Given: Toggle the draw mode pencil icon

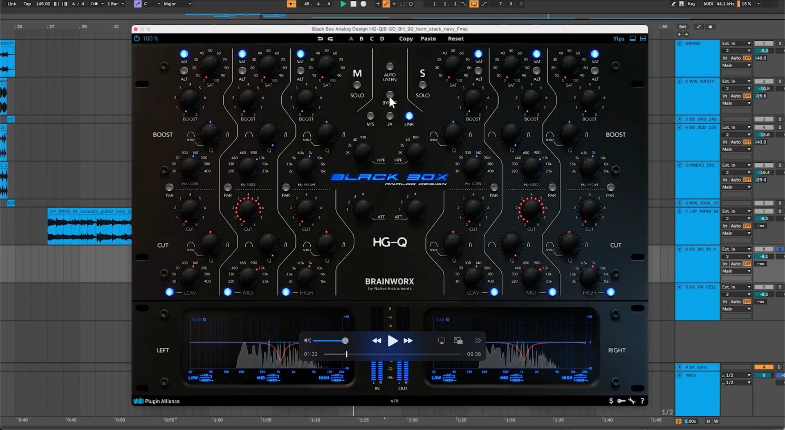Looking at the screenshot, I should click(x=673, y=4).
